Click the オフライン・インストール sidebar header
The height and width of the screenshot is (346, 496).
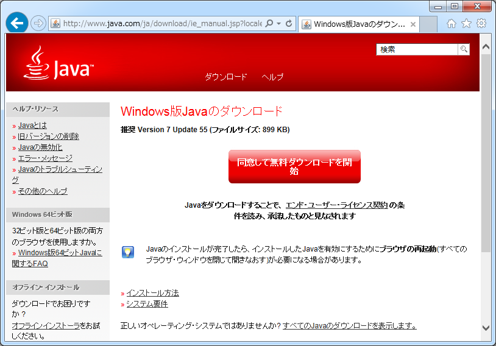click(x=58, y=287)
